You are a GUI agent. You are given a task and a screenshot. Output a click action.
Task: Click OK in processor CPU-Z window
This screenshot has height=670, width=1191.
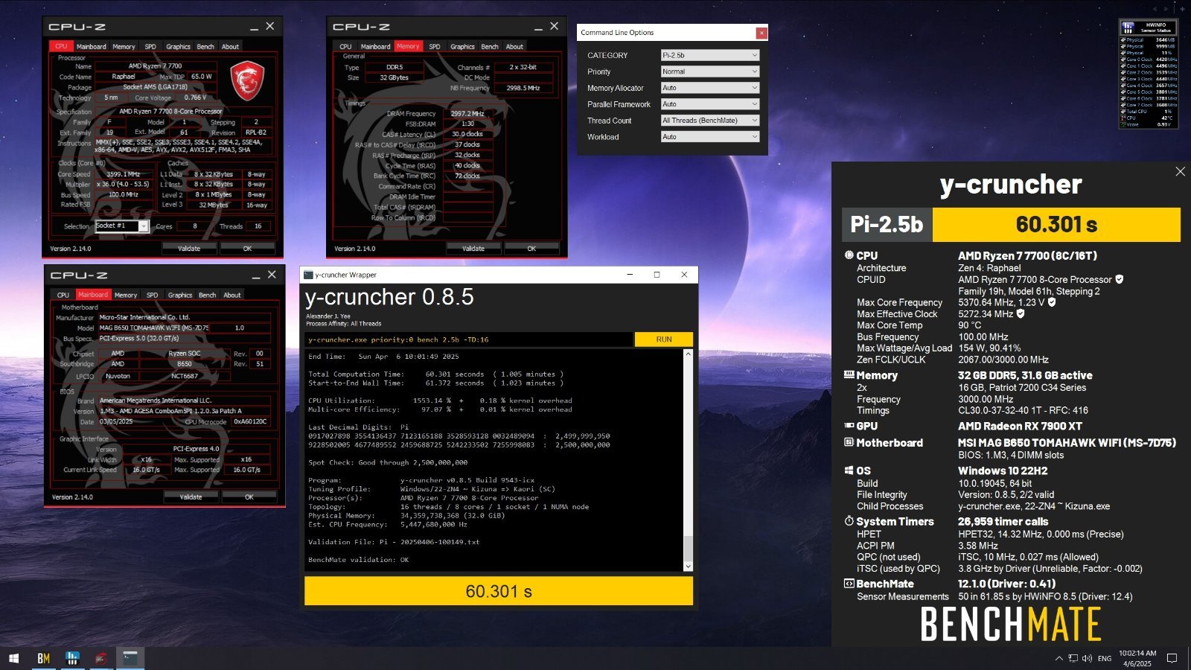pyautogui.click(x=247, y=248)
